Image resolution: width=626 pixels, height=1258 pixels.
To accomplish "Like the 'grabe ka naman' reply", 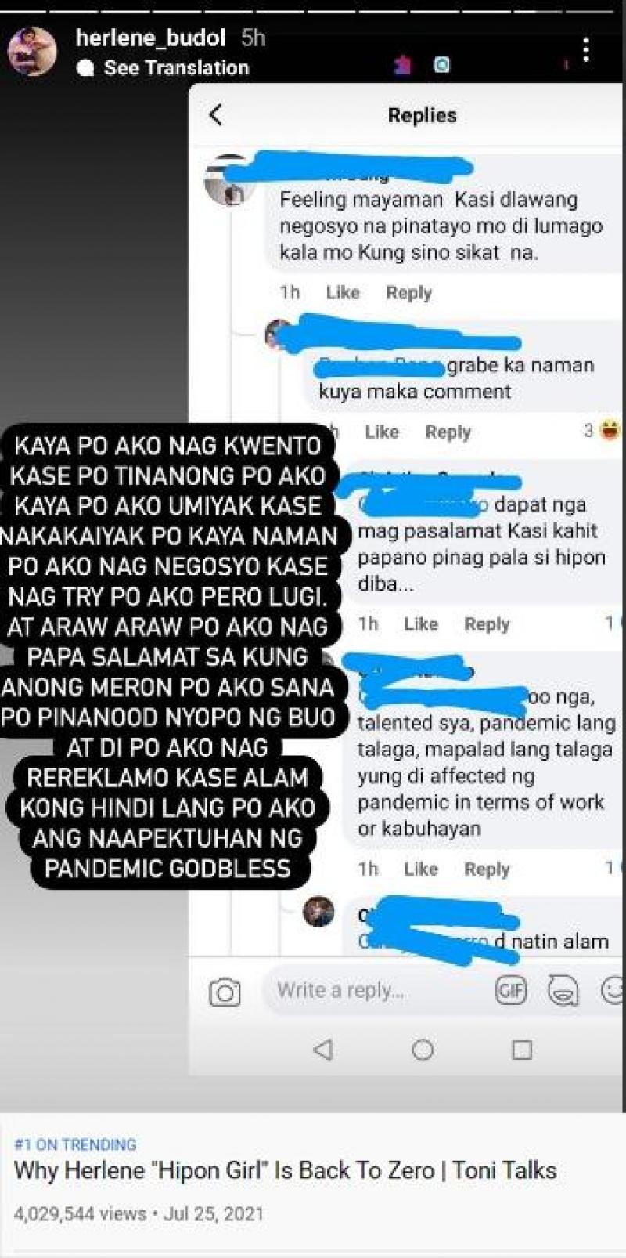I will (x=382, y=432).
